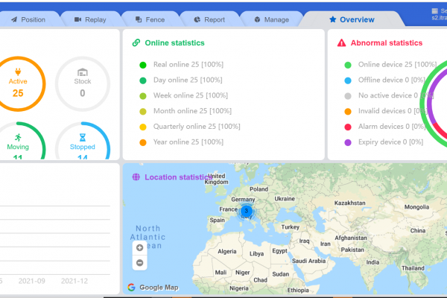Zoom out on the map
The height and width of the screenshot is (298, 447).
140,262
